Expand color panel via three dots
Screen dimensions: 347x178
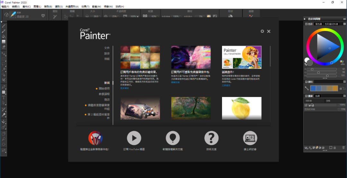click(x=325, y=78)
